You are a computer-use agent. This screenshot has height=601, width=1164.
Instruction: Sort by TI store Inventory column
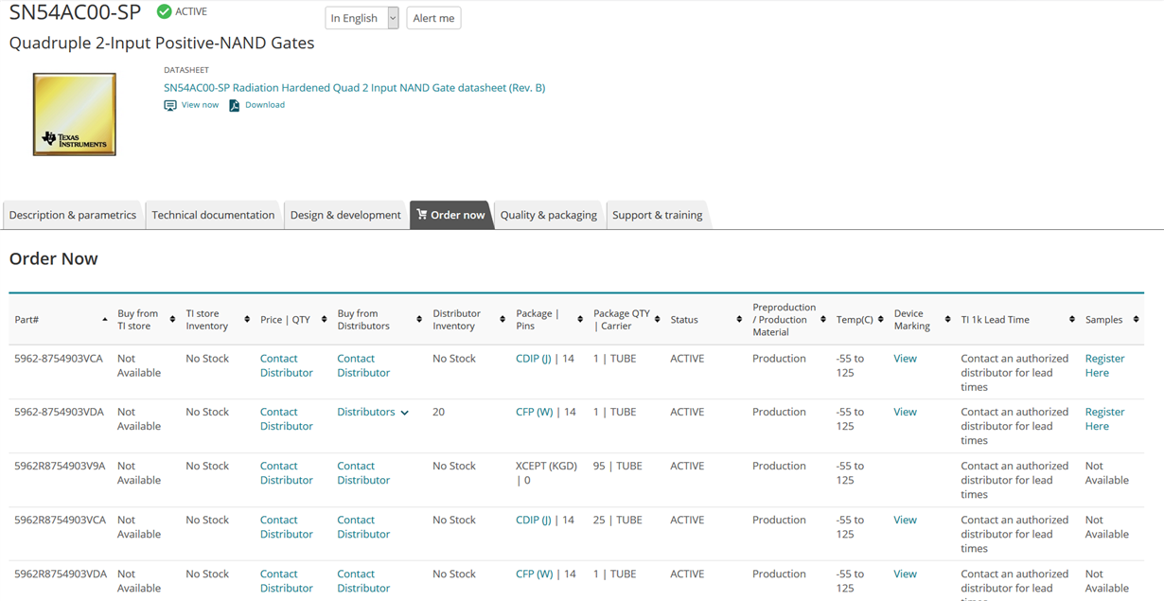pyautogui.click(x=247, y=320)
